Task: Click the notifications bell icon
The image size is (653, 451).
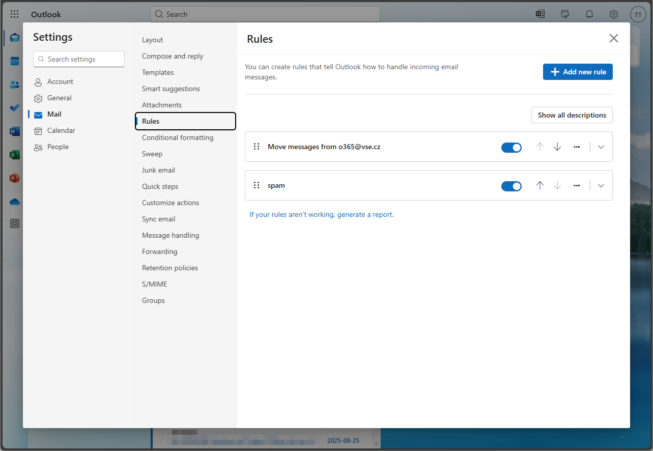Action: click(589, 14)
